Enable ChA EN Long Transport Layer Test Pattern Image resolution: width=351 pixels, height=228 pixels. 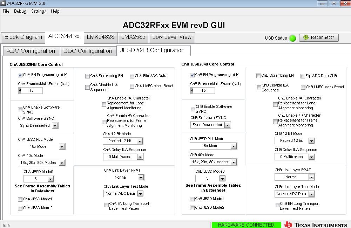107,205
